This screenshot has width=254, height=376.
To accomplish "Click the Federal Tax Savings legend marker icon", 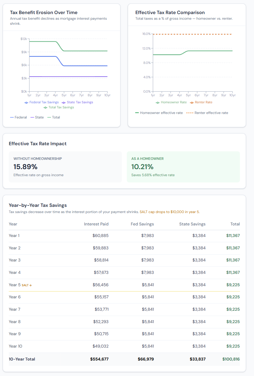I will pyautogui.click(x=26, y=102).
